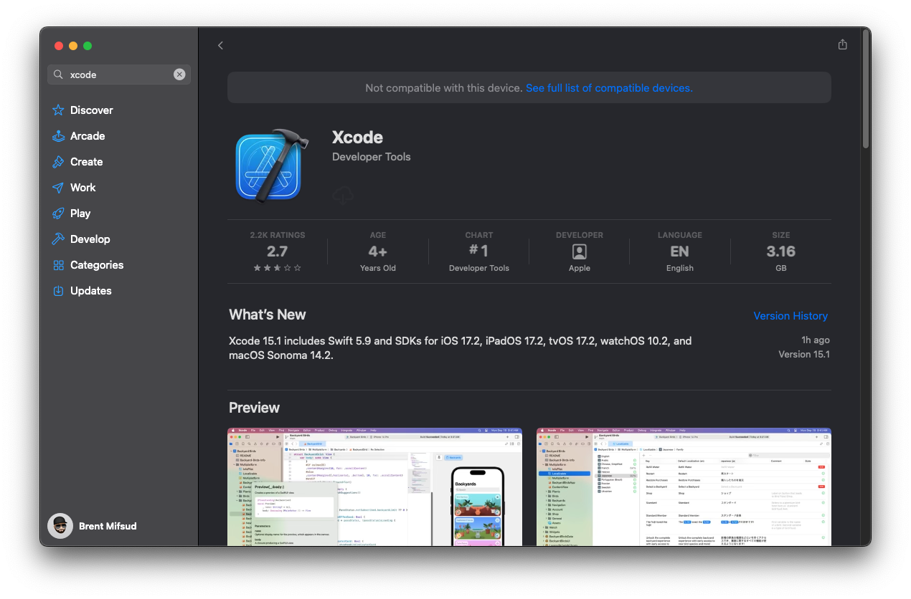The image size is (911, 599).
Task: Click the 4+ Years Old age rating
Action: [378, 251]
